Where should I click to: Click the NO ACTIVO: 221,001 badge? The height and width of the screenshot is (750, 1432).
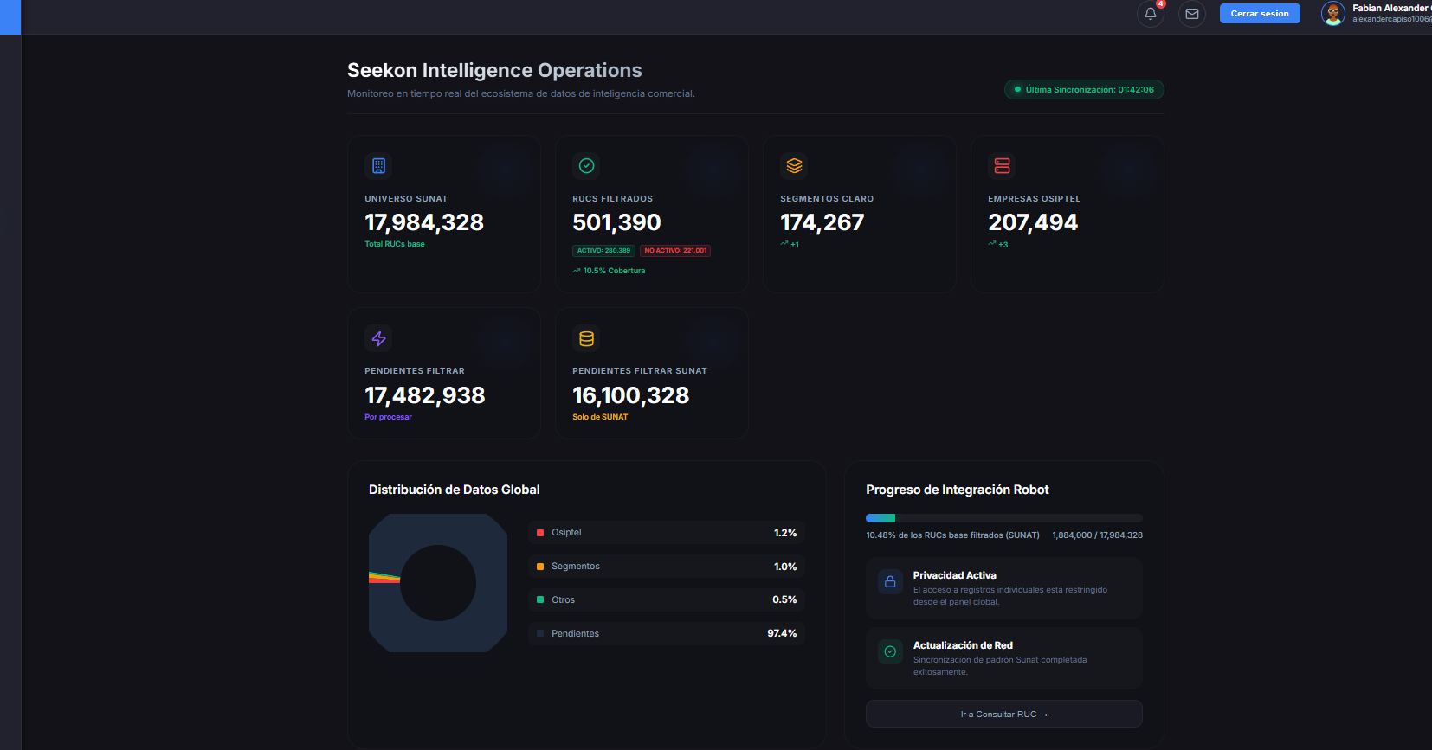[x=675, y=251]
